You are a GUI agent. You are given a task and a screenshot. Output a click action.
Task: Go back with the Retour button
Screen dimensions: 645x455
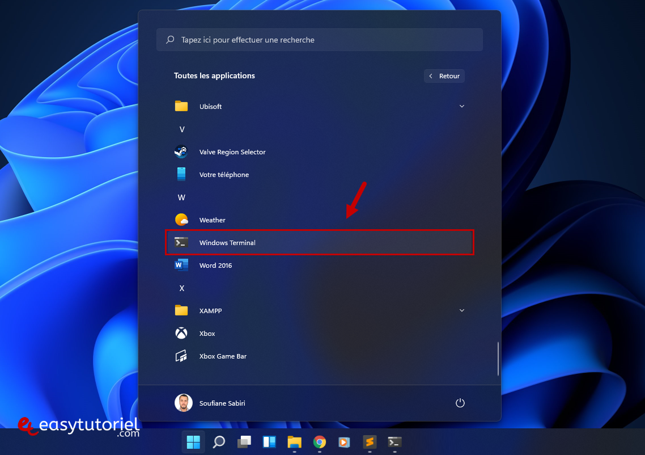pyautogui.click(x=444, y=76)
